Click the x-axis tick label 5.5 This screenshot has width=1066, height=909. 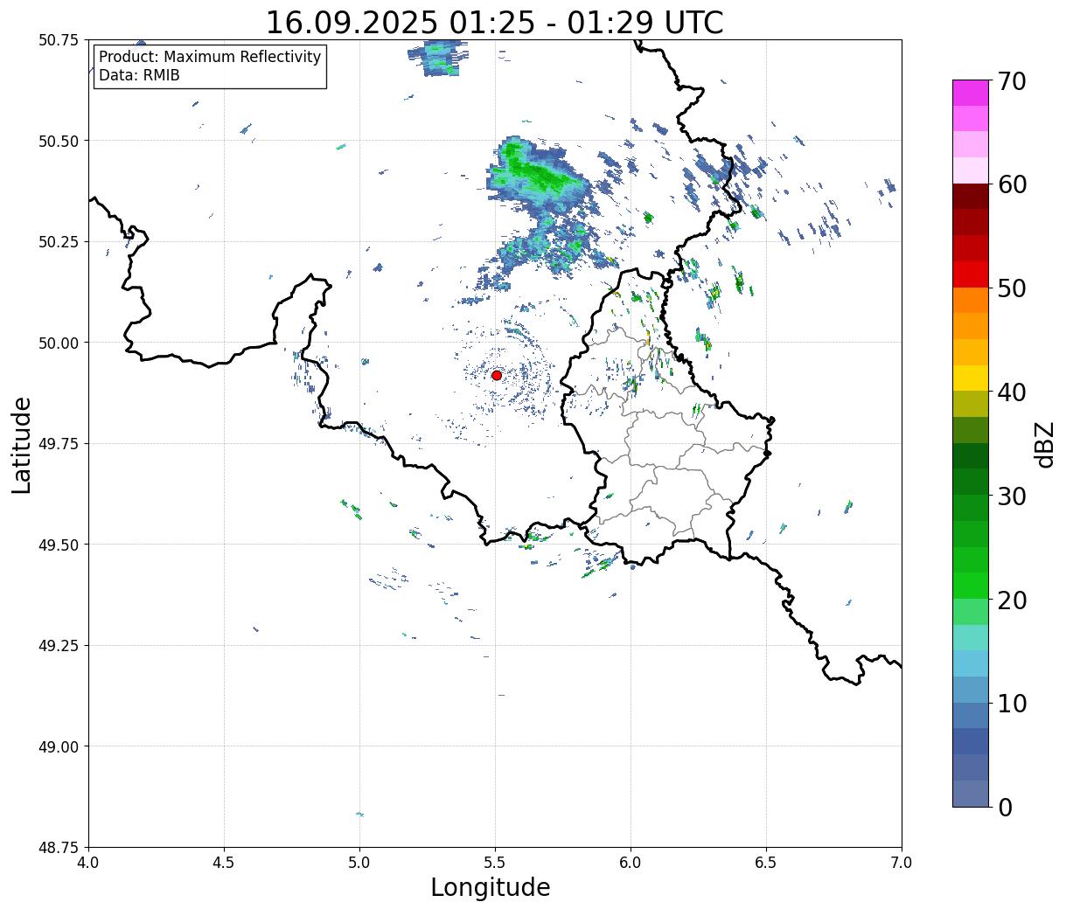(495, 862)
